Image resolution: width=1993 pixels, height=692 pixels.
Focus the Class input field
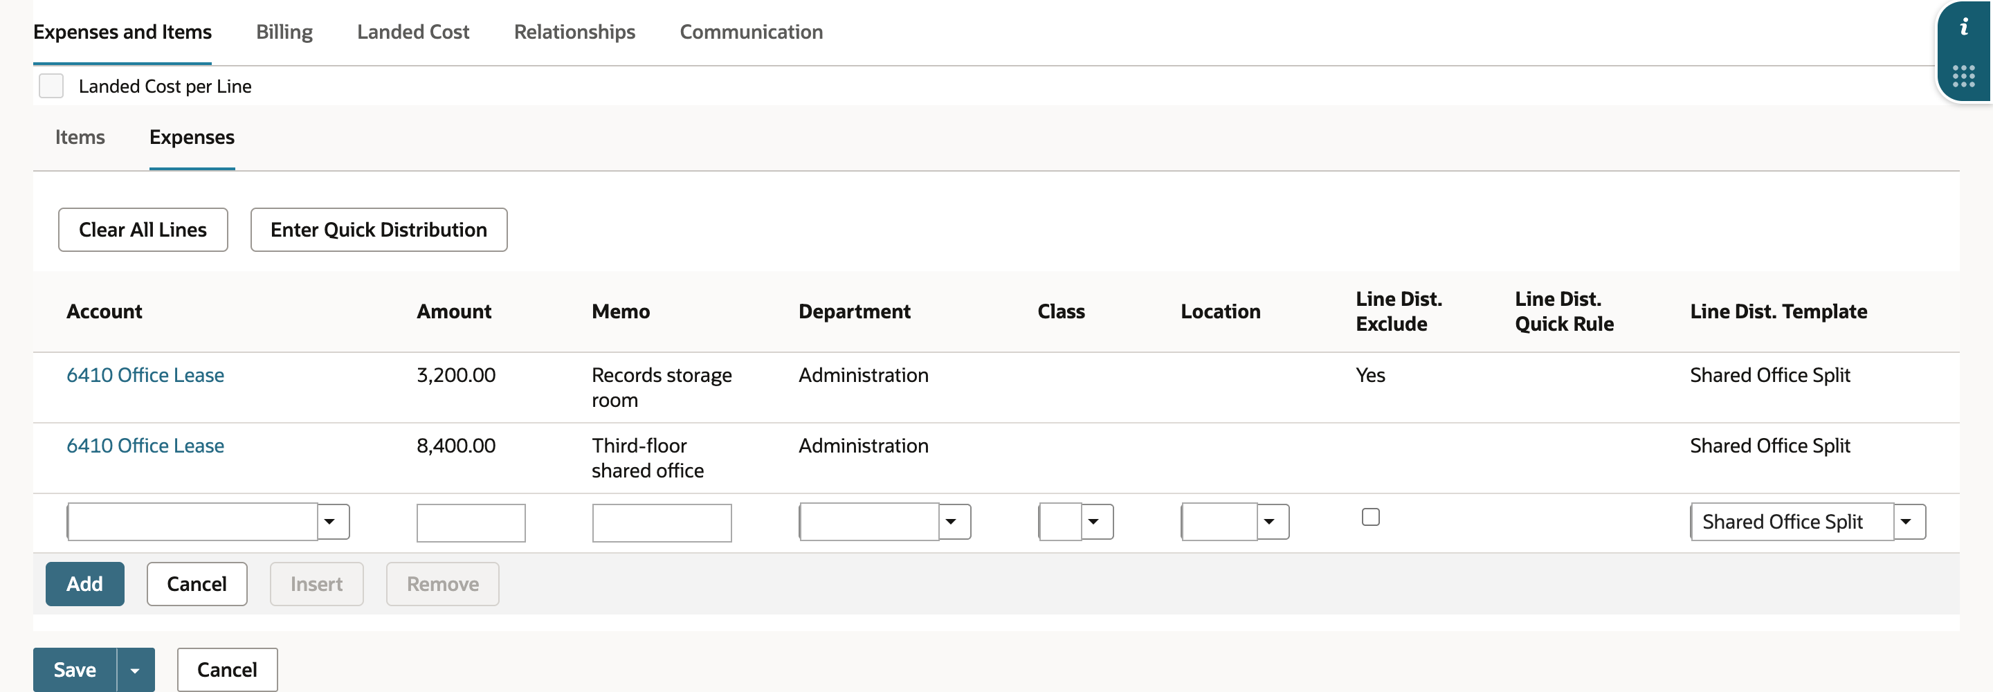click(1061, 522)
